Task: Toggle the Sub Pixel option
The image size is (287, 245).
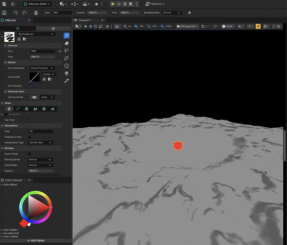Action: pos(29,120)
